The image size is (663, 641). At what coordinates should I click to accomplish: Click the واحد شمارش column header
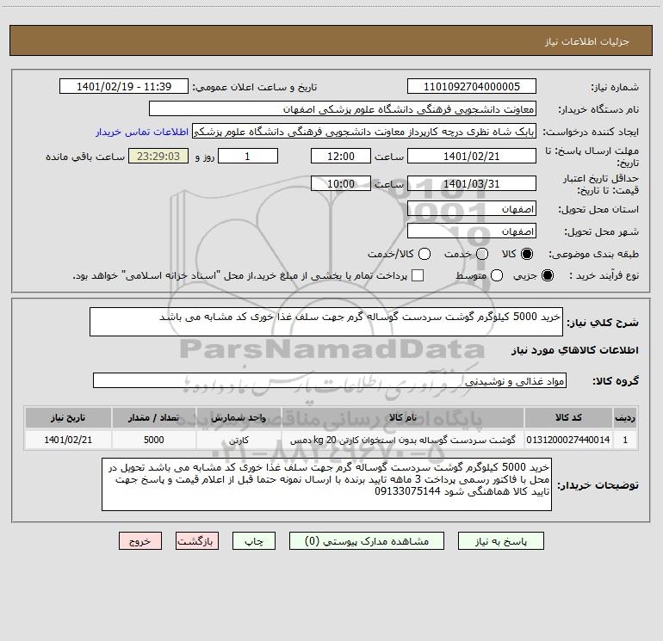pos(239,417)
